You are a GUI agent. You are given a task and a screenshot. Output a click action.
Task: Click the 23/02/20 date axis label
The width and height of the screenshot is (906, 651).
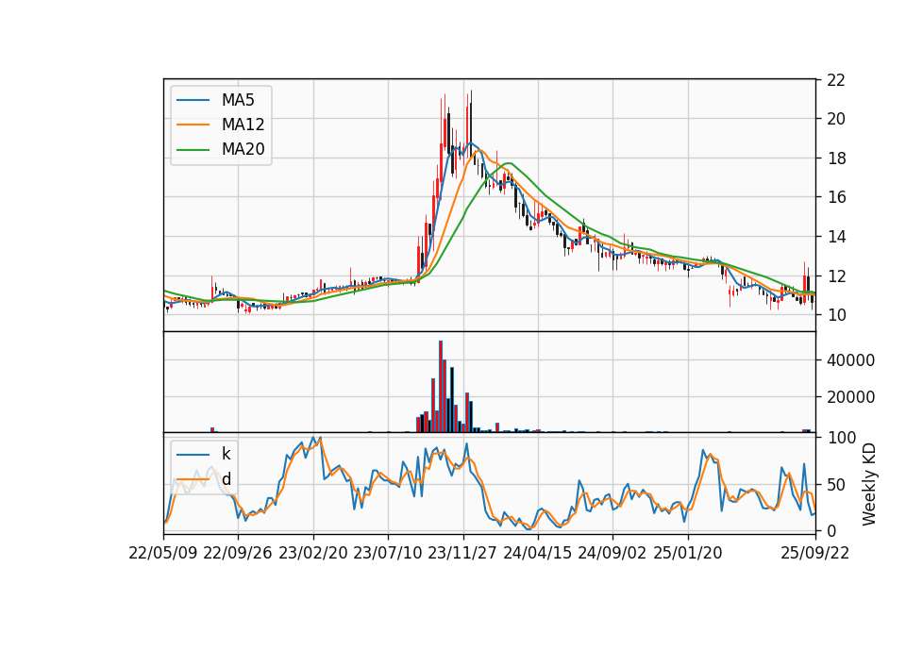[x=313, y=553]
